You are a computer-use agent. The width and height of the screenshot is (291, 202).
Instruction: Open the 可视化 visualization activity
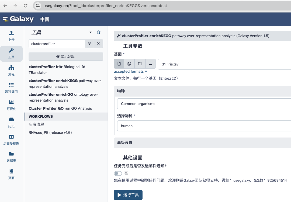click(x=11, y=105)
